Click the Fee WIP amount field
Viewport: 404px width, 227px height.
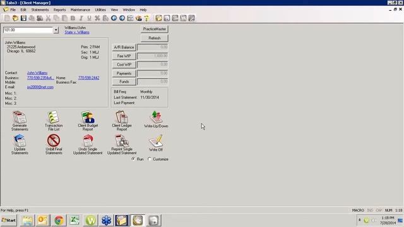(x=153, y=56)
